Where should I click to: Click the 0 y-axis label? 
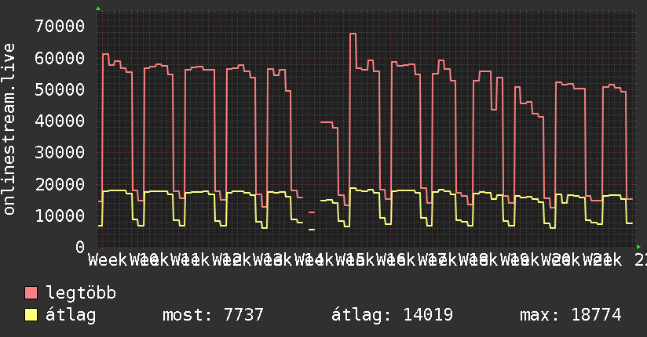(x=80, y=247)
